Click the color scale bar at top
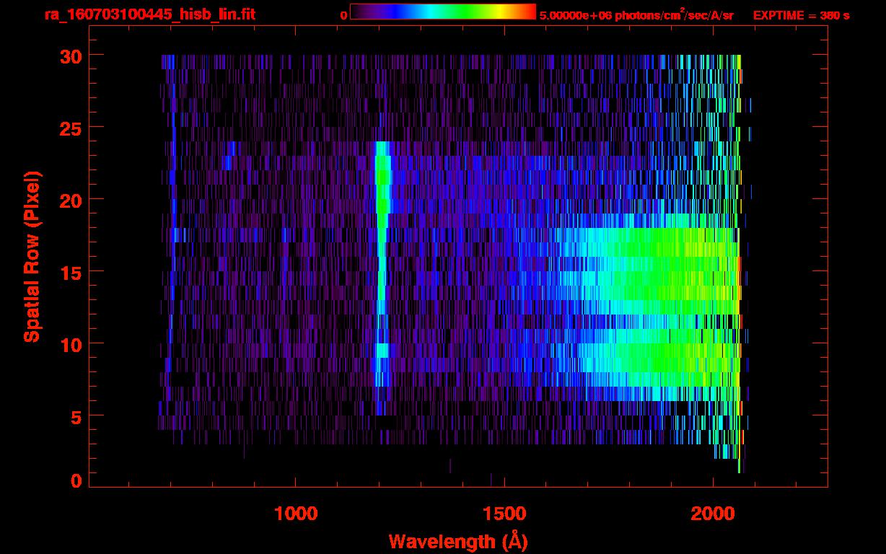 tap(442, 12)
